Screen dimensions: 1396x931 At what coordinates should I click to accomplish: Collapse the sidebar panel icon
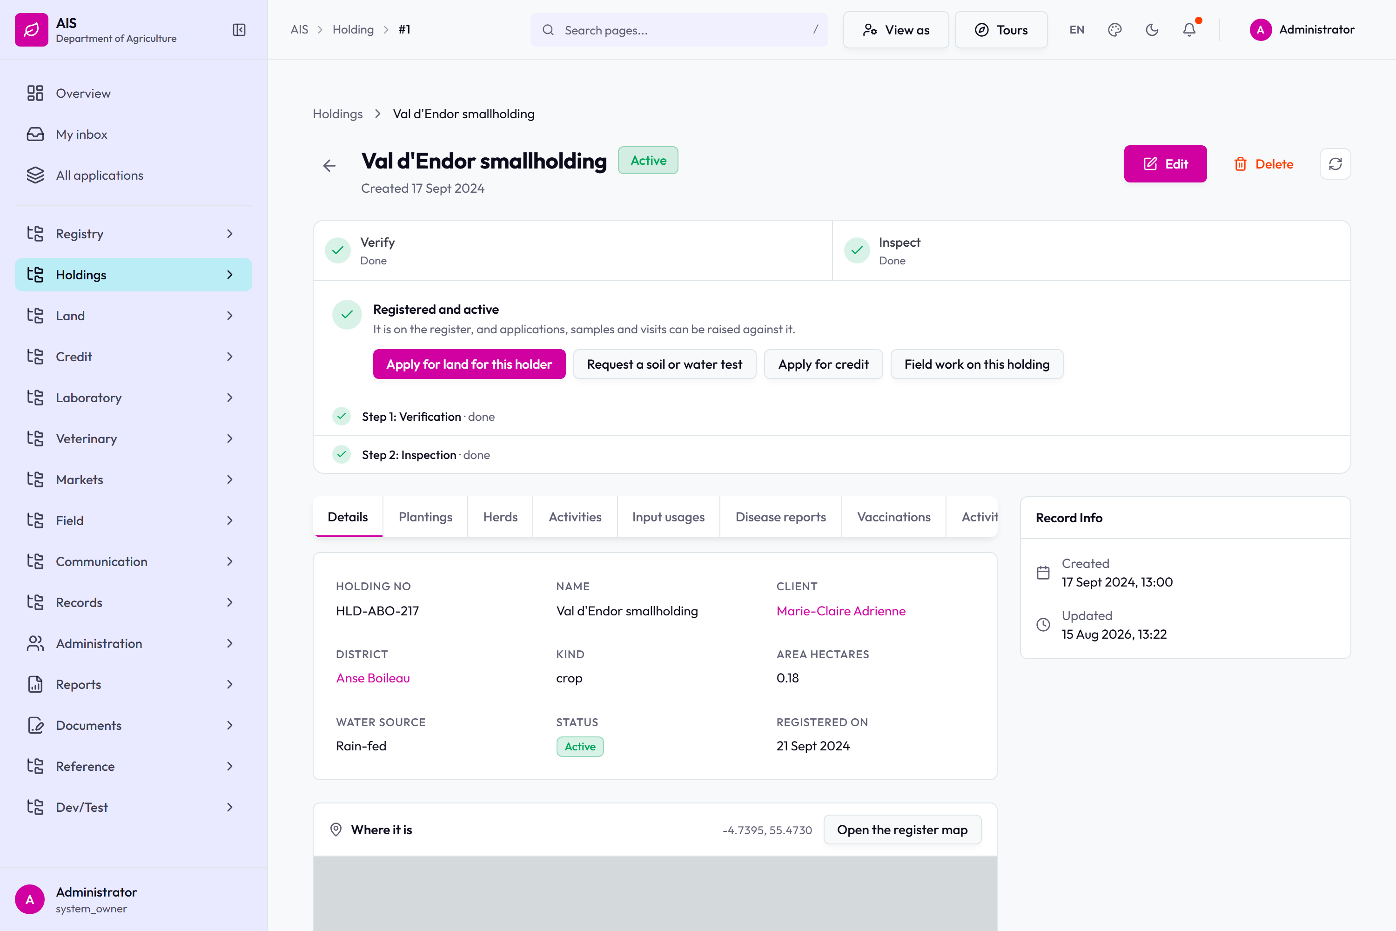(239, 30)
